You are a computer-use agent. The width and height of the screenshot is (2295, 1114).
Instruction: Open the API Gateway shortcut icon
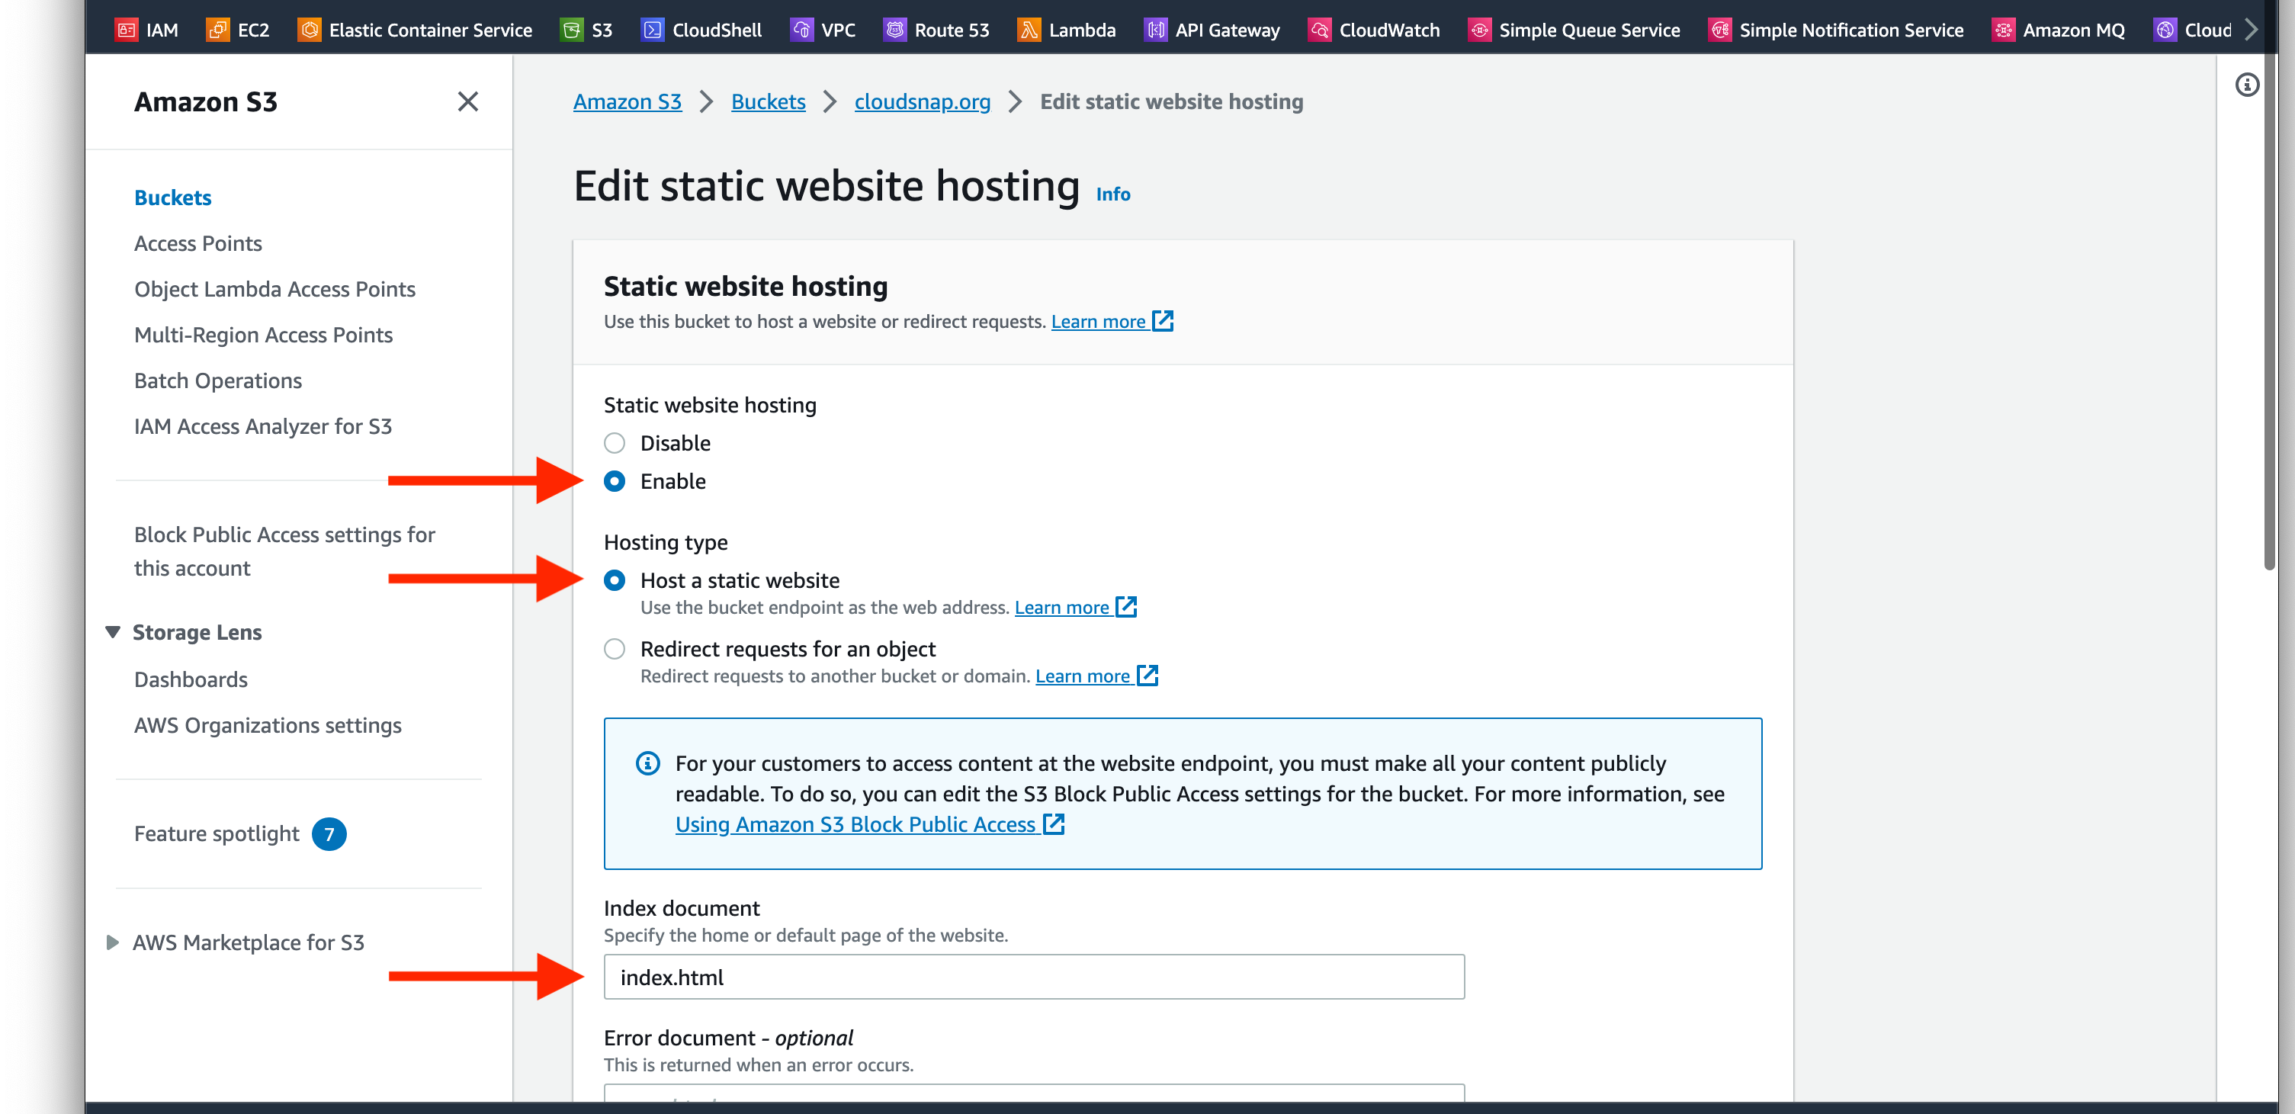(x=1156, y=30)
